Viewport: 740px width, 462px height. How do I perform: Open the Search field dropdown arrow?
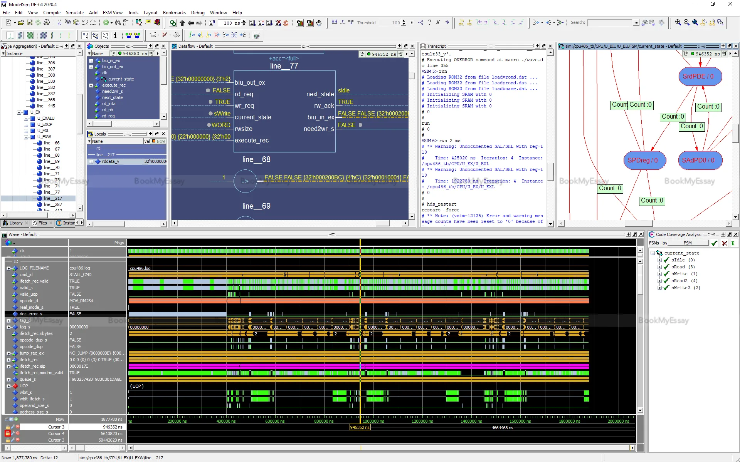pyautogui.click(x=636, y=23)
